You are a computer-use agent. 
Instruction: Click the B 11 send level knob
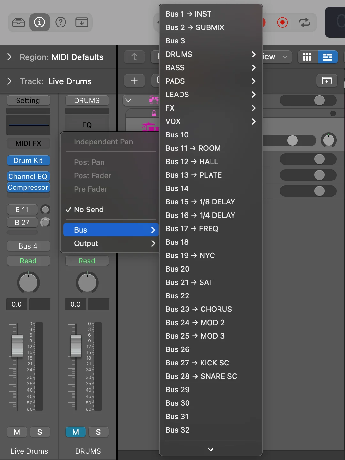pyautogui.click(x=45, y=210)
